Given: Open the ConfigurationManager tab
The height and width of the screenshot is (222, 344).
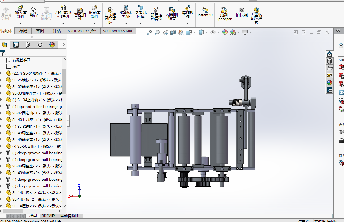Looking at the screenshot, I should coord(28,45).
